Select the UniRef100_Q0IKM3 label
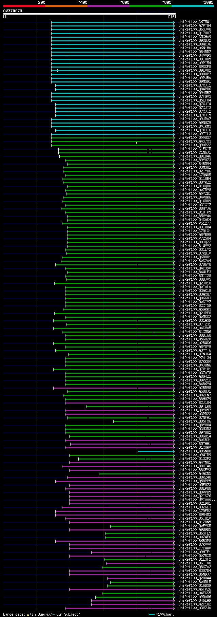217x617 pixels. pos(195,127)
